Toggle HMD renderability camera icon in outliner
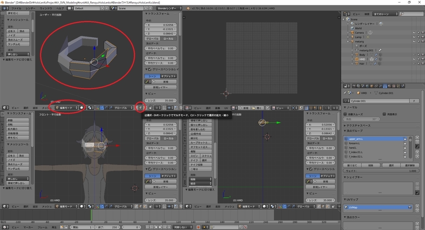This screenshot has height=230, width=425. [423, 59]
